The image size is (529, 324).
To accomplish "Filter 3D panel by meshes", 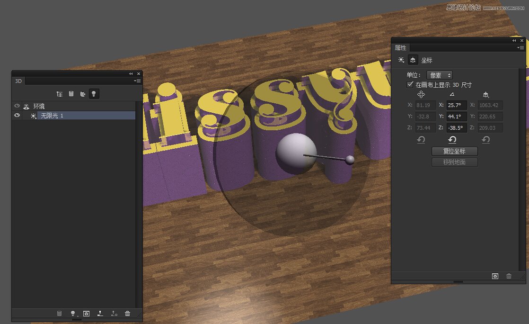I will (71, 94).
